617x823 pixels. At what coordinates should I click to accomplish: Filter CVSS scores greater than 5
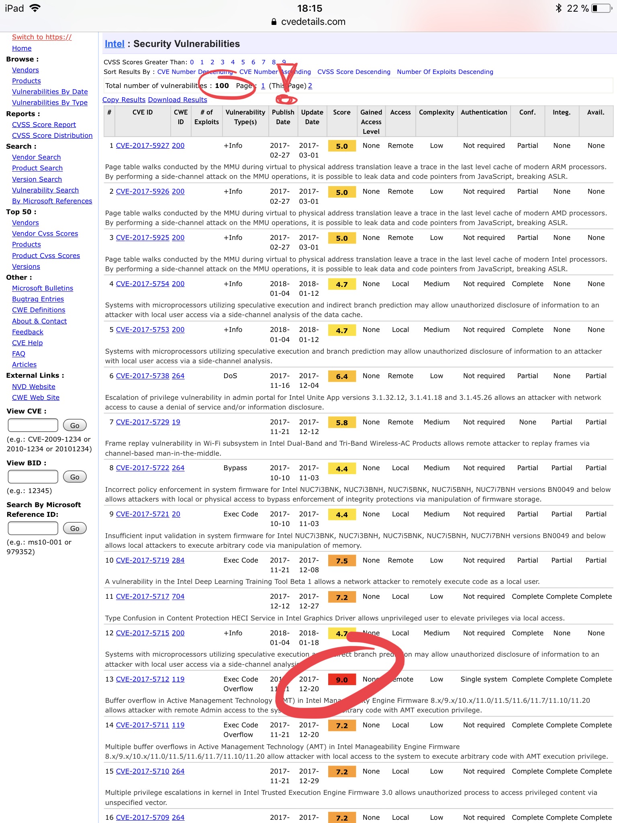click(243, 62)
